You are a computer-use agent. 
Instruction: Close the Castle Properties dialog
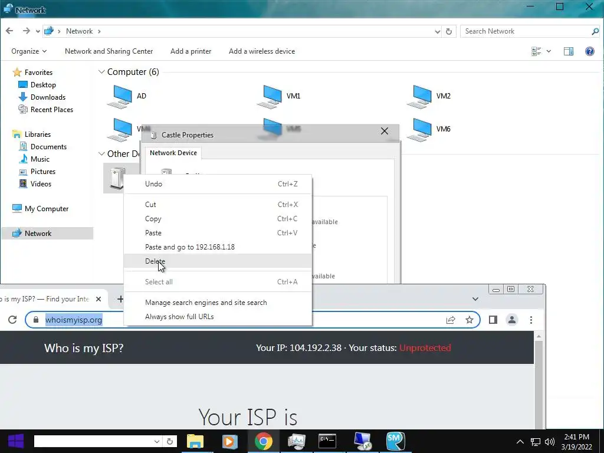click(385, 131)
